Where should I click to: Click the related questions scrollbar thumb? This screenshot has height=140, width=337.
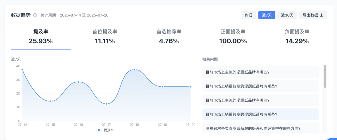[x=325, y=76]
